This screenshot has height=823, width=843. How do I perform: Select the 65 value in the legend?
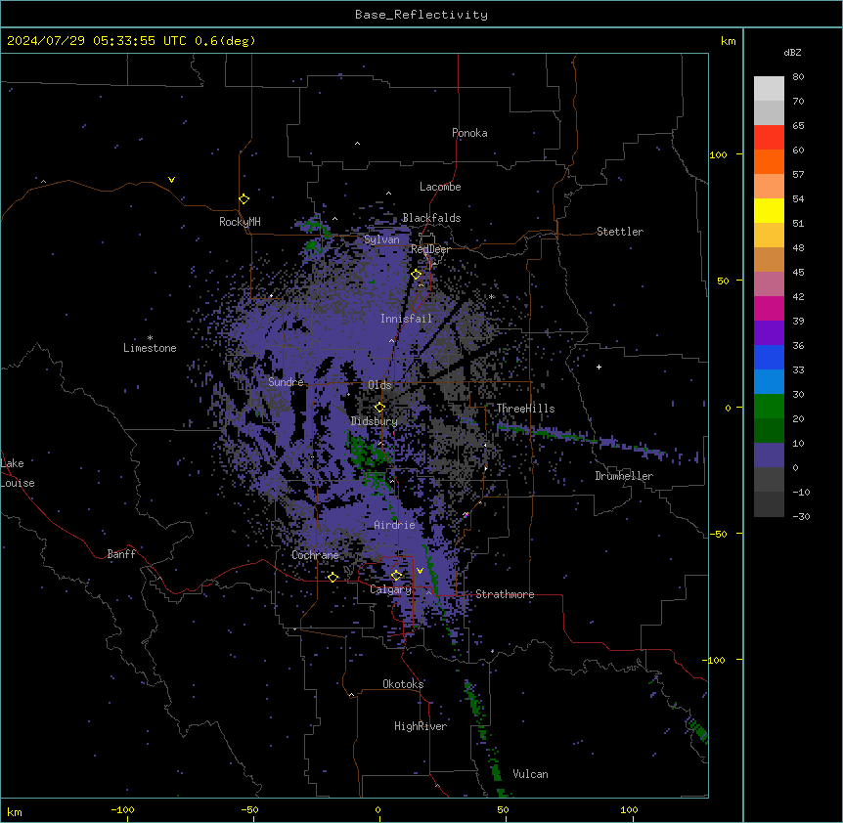(x=798, y=126)
